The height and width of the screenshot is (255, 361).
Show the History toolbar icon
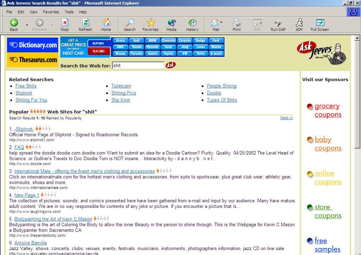[192, 25]
